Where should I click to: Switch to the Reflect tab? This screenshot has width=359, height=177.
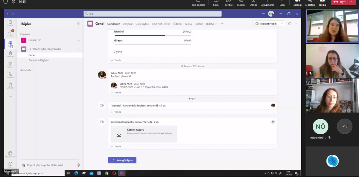(x=199, y=24)
